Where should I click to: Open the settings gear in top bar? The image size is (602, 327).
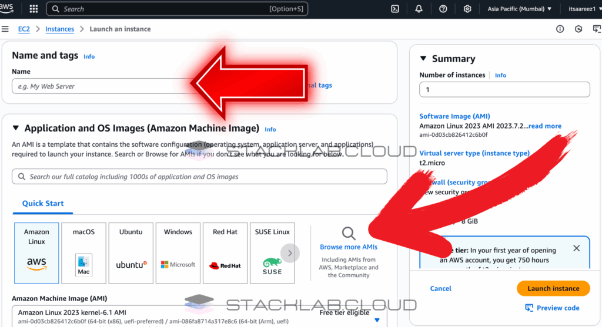tap(467, 9)
